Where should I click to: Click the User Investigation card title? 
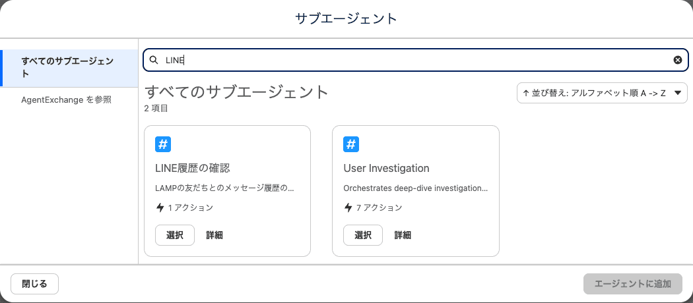point(386,168)
